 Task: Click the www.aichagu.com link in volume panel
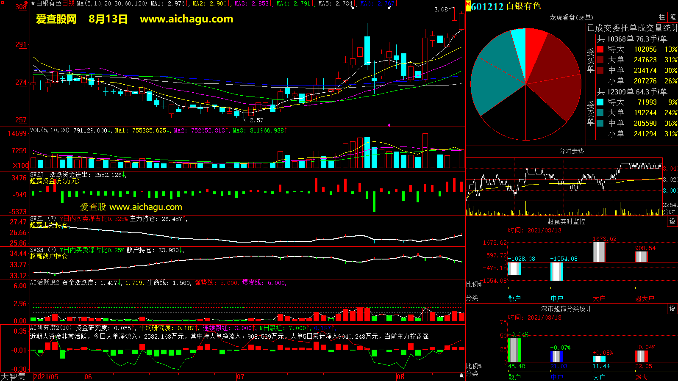pos(145,207)
